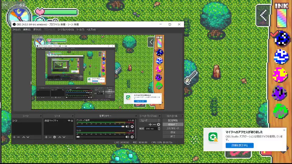Click the REC timer in the status bar
This screenshot has width=292, height=164.
[140, 142]
